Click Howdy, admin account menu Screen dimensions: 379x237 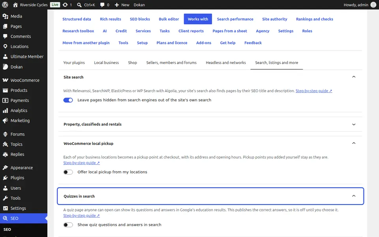pyautogui.click(x=360, y=5)
